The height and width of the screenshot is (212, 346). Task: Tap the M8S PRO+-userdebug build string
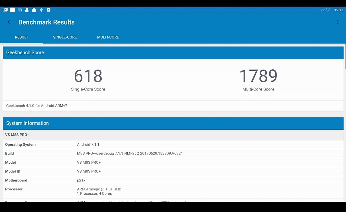coord(130,153)
